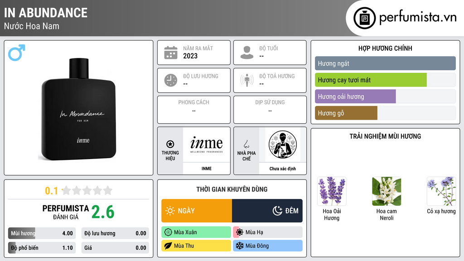The height and width of the screenshot is (261, 464).
Task: Click the perfumer illustration above Chưa xác định
Action: click(283, 145)
